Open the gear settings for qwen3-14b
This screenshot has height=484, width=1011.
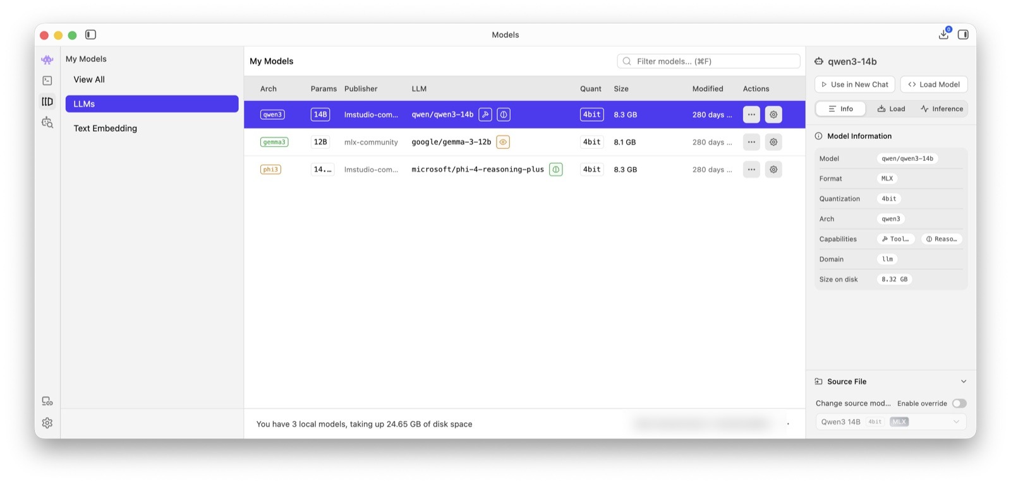[773, 115]
